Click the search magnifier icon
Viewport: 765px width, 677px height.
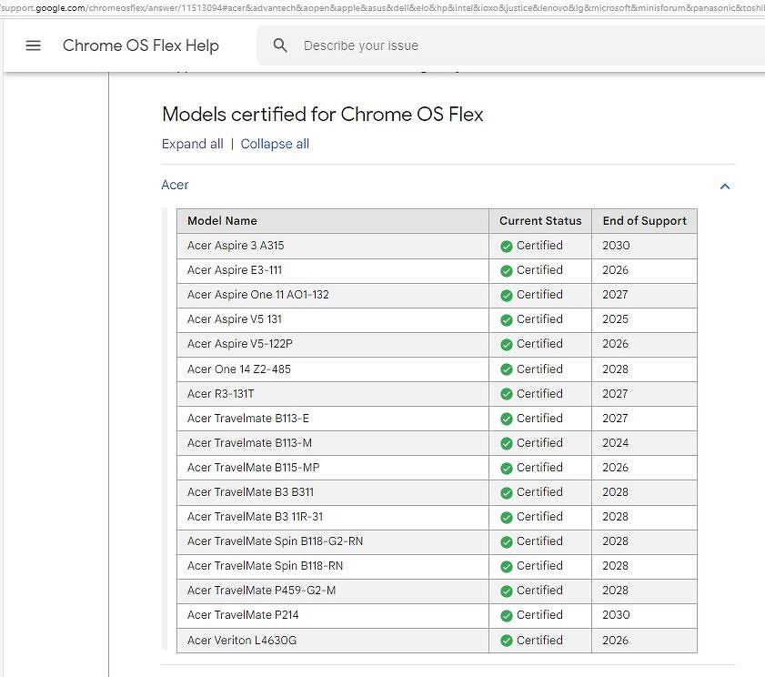click(280, 45)
